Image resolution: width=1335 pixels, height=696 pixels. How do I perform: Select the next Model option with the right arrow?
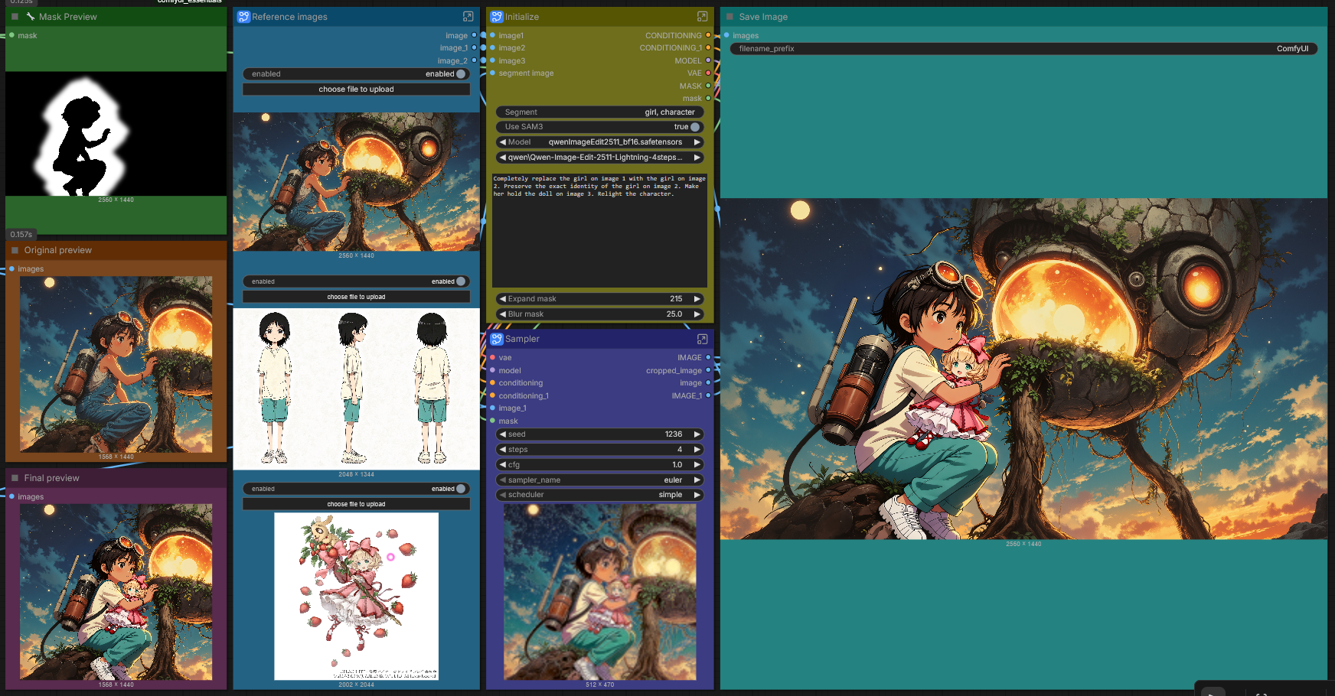point(697,142)
